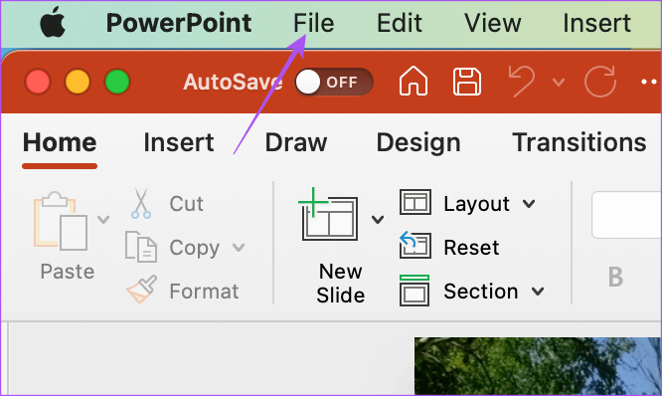Open the Insert menu in the menu bar
The image size is (662, 396).
596,23
